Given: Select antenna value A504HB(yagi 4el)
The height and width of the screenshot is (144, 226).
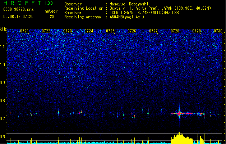Looking at the screenshot, I should click(x=127, y=17).
